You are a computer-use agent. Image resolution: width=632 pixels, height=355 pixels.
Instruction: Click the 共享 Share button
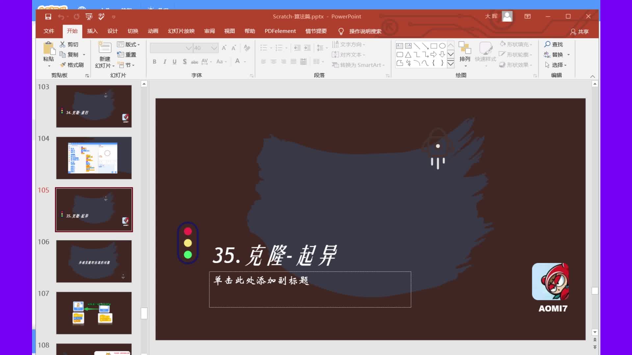[580, 32]
